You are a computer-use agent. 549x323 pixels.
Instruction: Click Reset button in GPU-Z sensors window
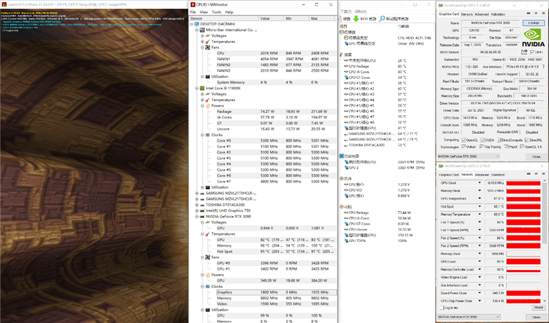point(538,307)
